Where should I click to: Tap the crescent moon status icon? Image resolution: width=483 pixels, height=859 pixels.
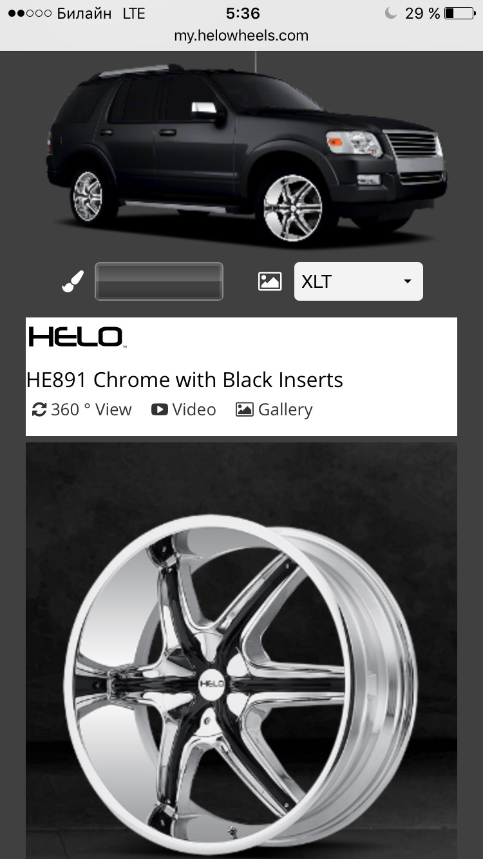click(390, 14)
